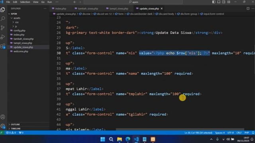Screen dimensions: 255x143
Task: Open the Search view in activity bar
Action: click(3, 19)
